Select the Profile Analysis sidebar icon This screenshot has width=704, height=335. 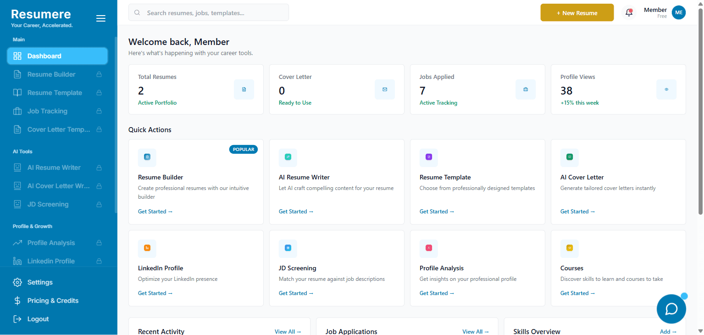click(17, 243)
